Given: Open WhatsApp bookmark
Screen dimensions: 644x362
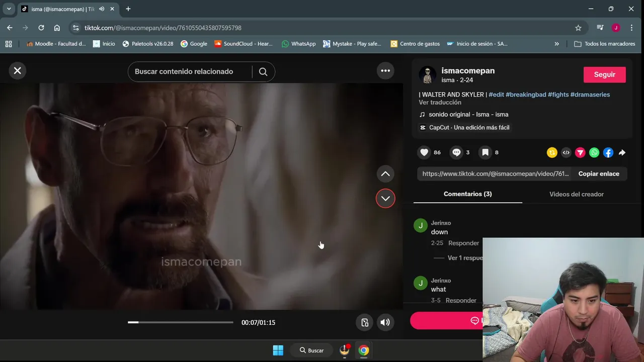Looking at the screenshot, I should point(299,44).
